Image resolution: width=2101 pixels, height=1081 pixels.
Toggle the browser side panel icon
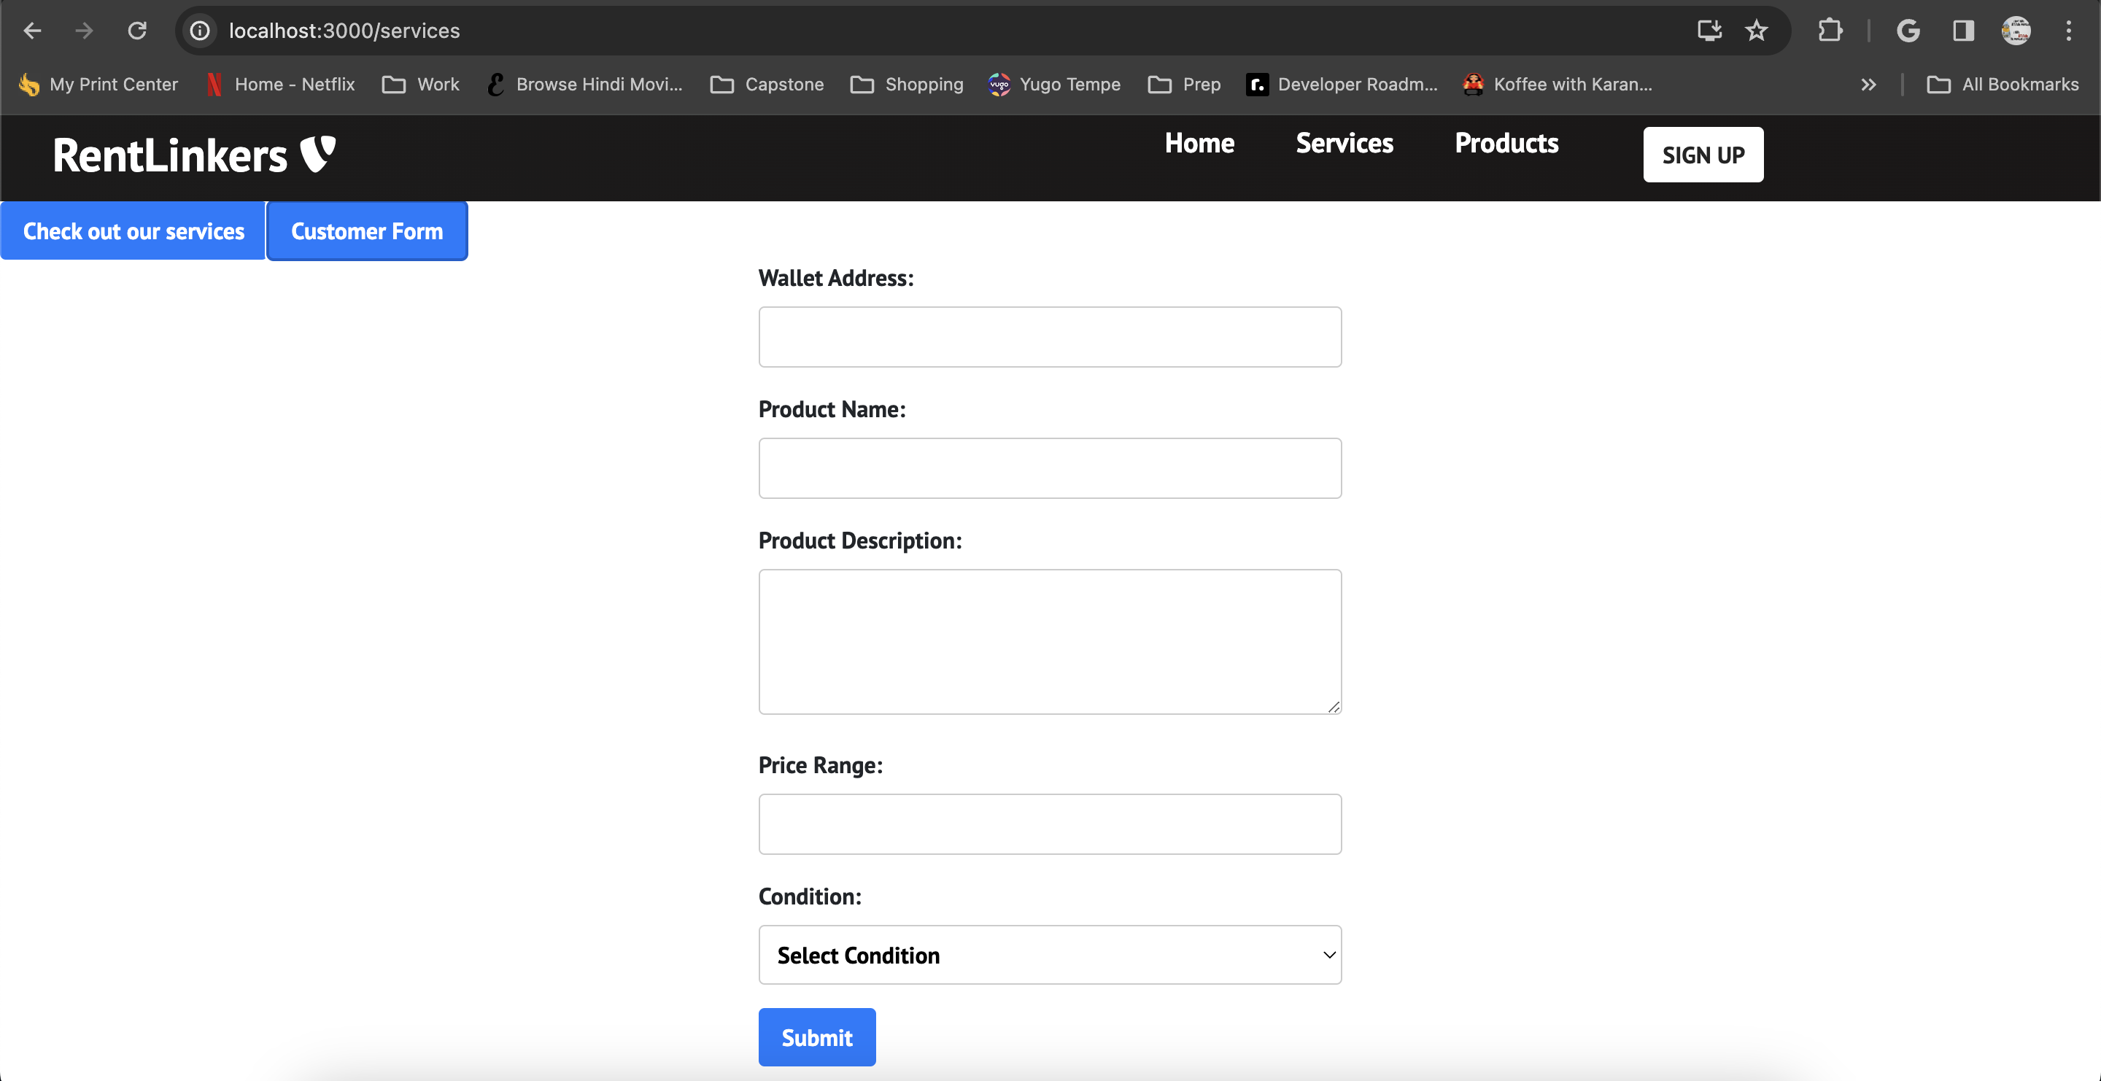tap(1963, 31)
